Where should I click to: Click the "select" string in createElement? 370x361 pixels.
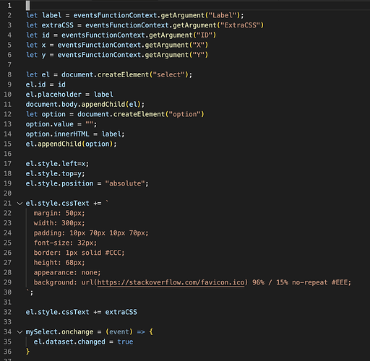coord(169,74)
